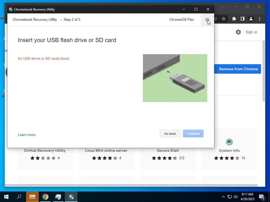The height and width of the screenshot is (202, 270).
Task: Click Sign in on Web Store
Action: [x=251, y=32]
